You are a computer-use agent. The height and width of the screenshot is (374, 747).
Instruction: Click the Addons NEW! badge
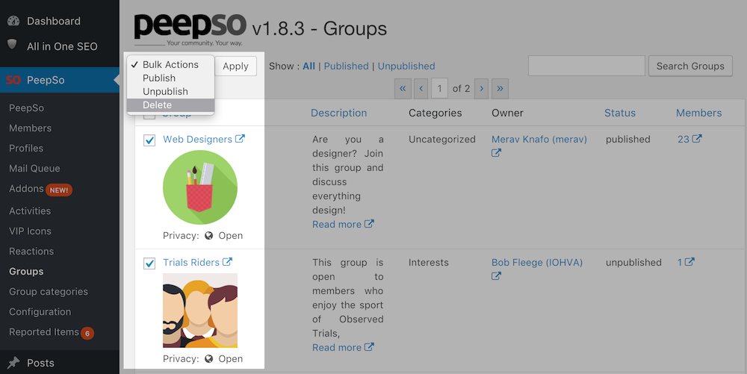59,190
